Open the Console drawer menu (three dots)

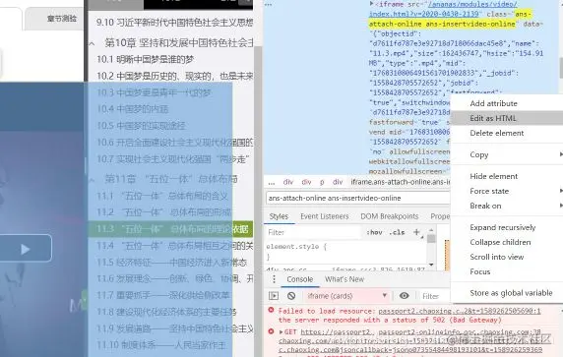coord(274,279)
